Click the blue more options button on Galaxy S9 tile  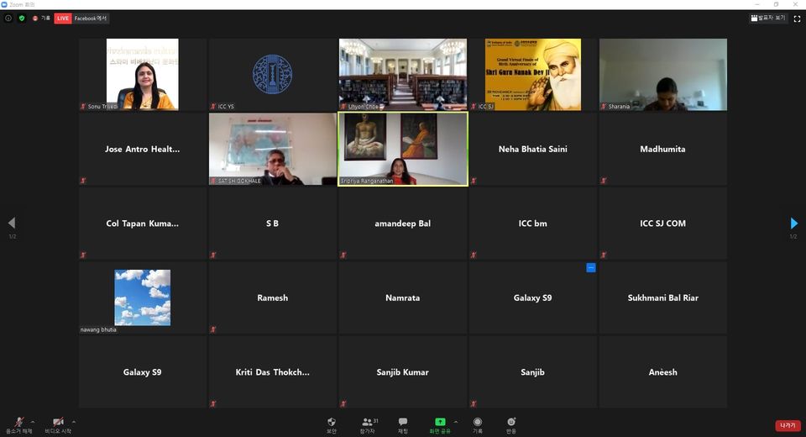point(591,267)
